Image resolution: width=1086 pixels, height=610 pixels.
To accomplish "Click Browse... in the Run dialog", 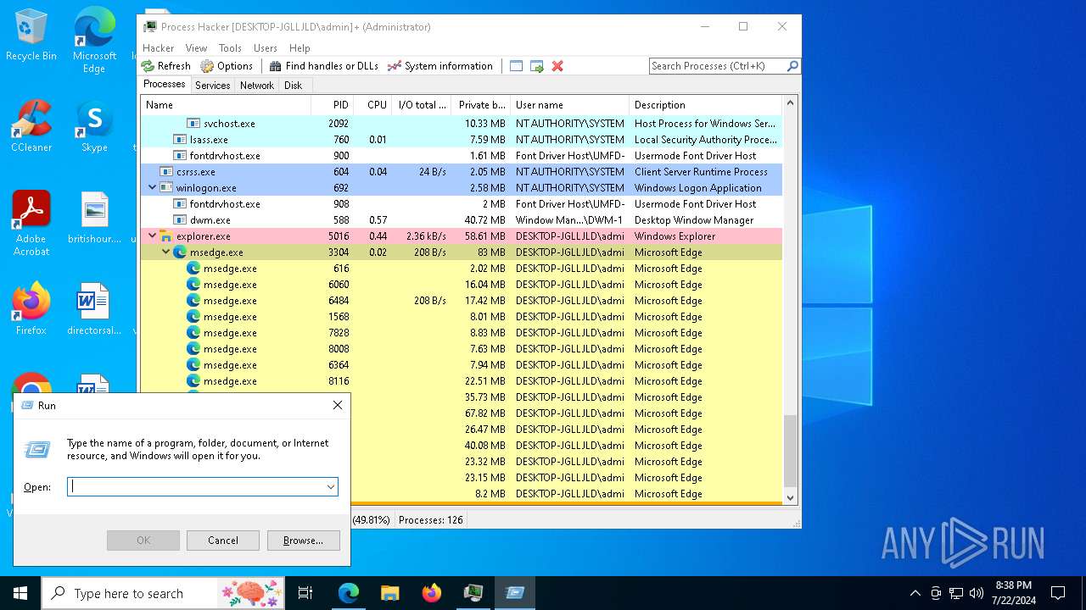I will tap(304, 541).
